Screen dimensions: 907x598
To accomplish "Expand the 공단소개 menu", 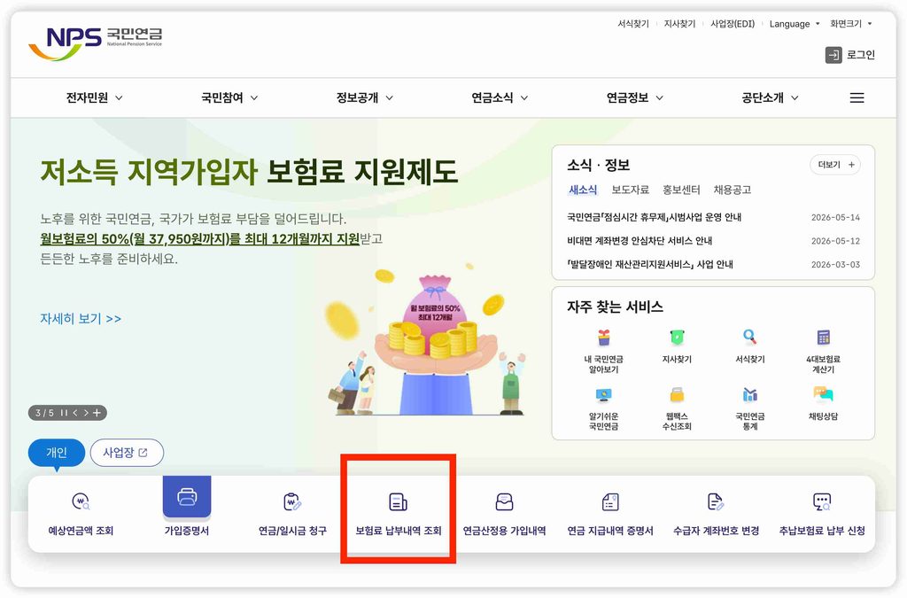I will click(770, 97).
